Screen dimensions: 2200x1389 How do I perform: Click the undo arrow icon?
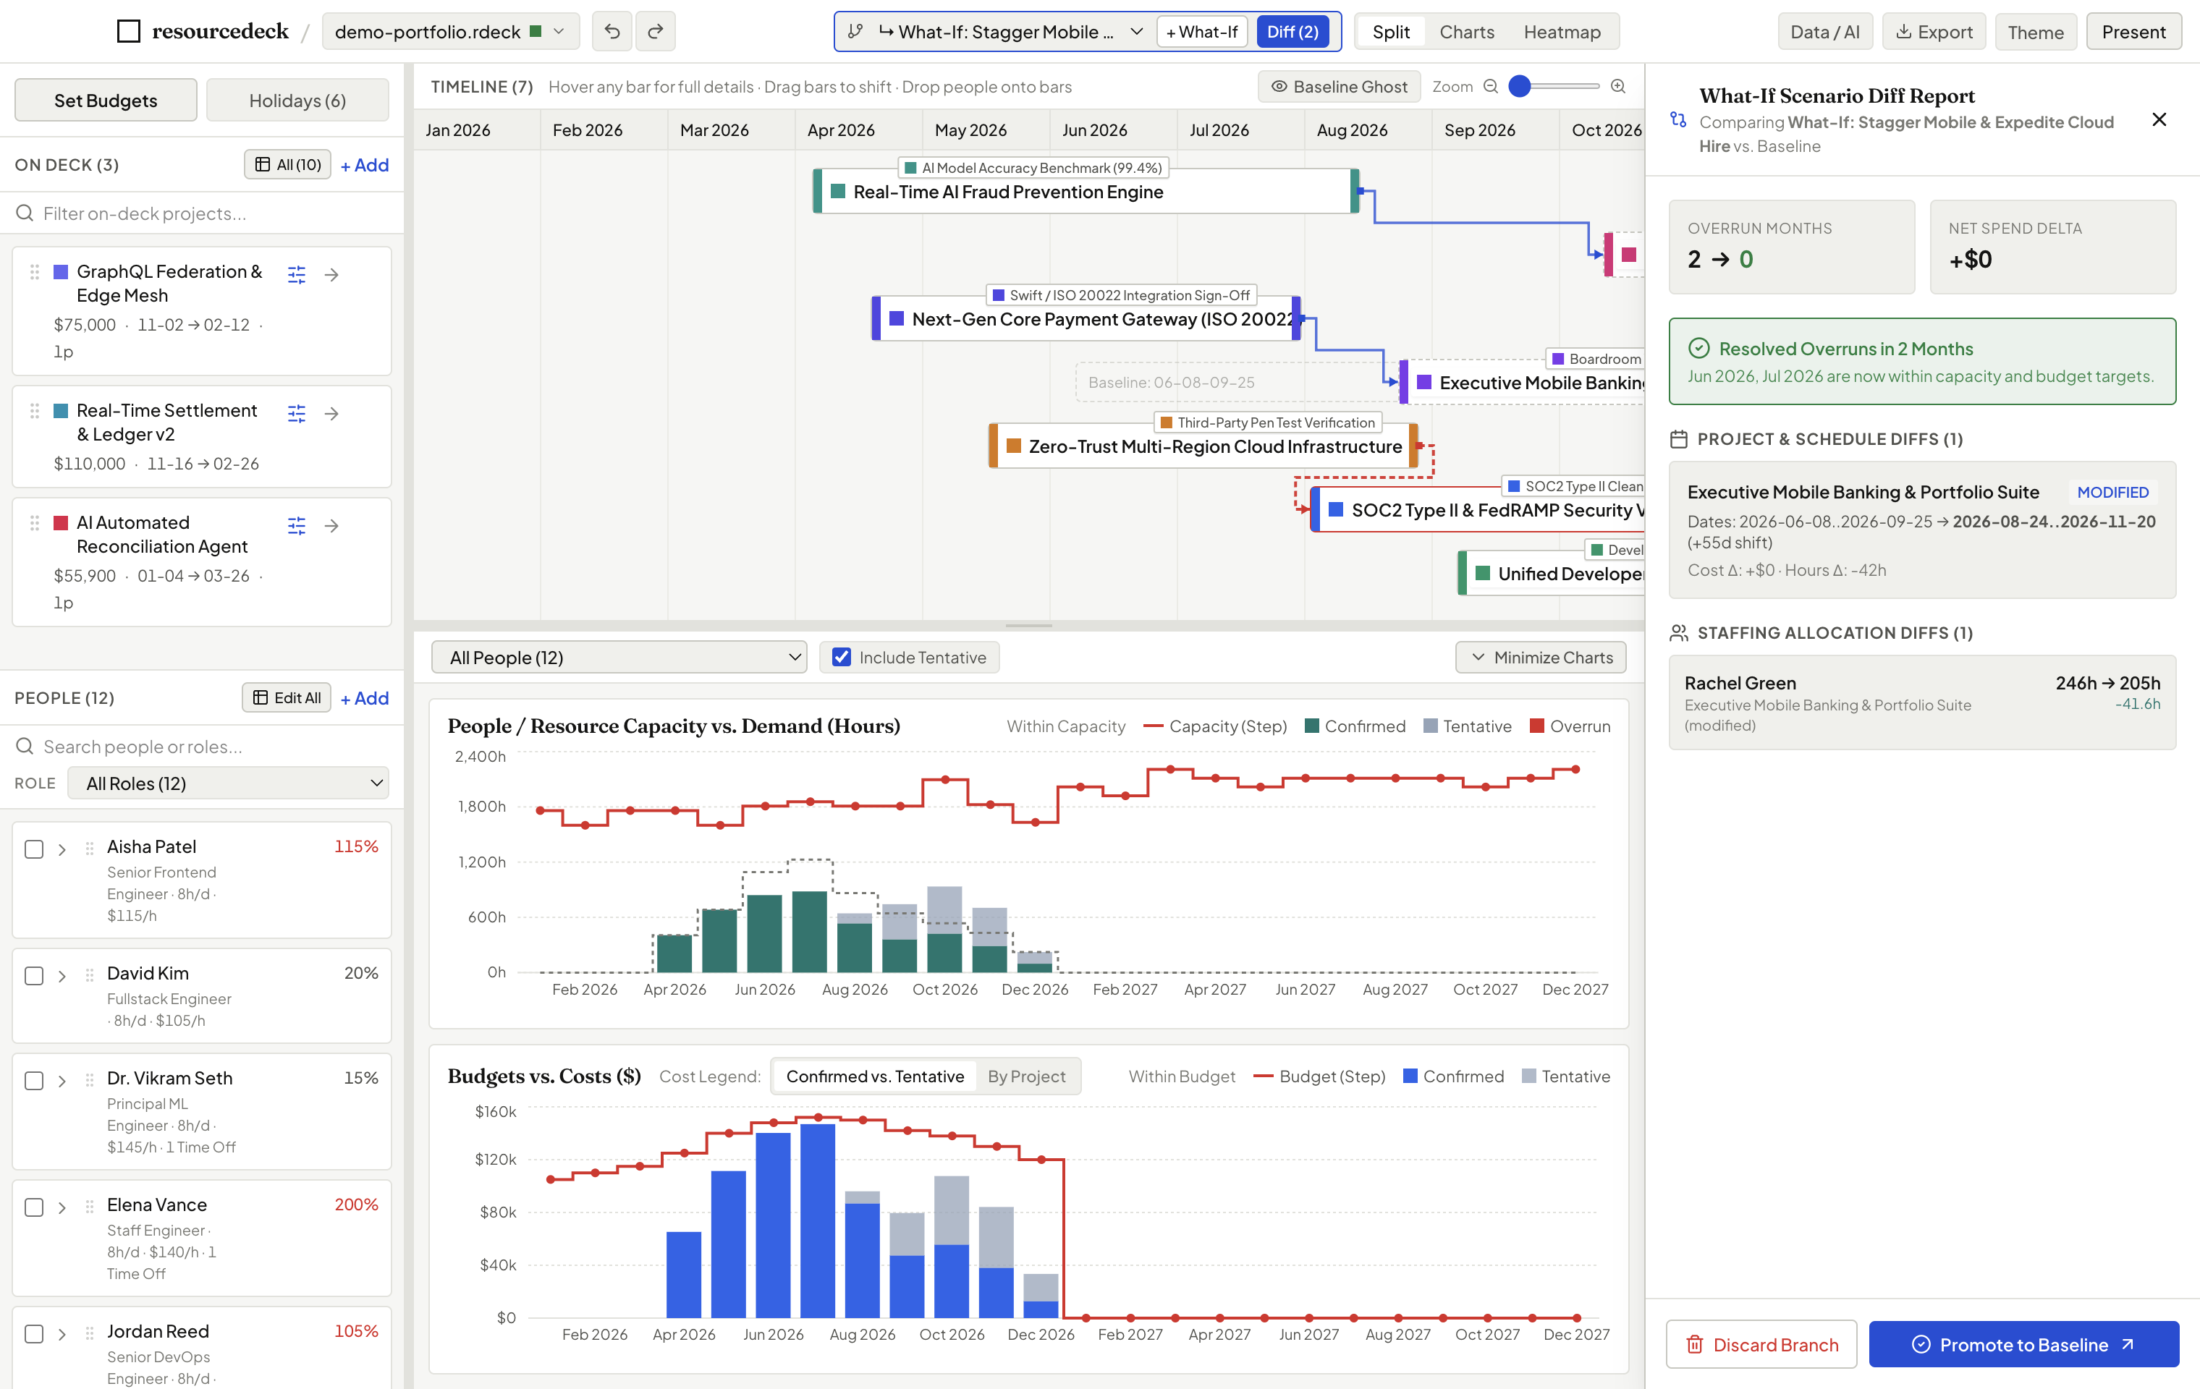[x=612, y=32]
